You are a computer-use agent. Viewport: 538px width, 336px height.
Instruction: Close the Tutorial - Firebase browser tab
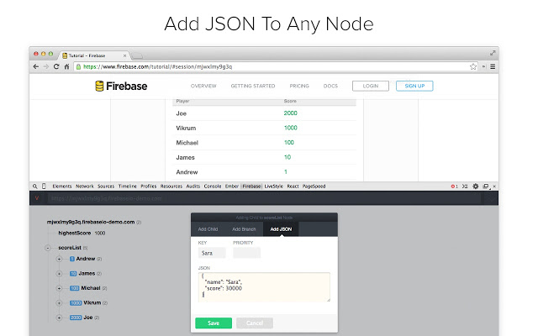124,55
